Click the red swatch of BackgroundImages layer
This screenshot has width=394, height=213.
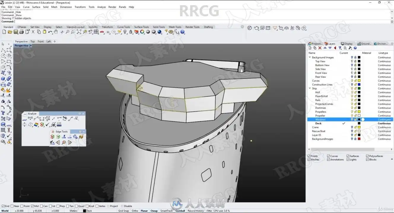359,139
